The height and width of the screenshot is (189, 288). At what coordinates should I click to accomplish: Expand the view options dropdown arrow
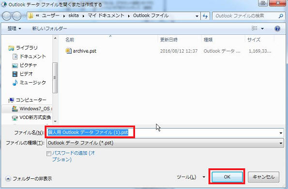click(x=262, y=29)
